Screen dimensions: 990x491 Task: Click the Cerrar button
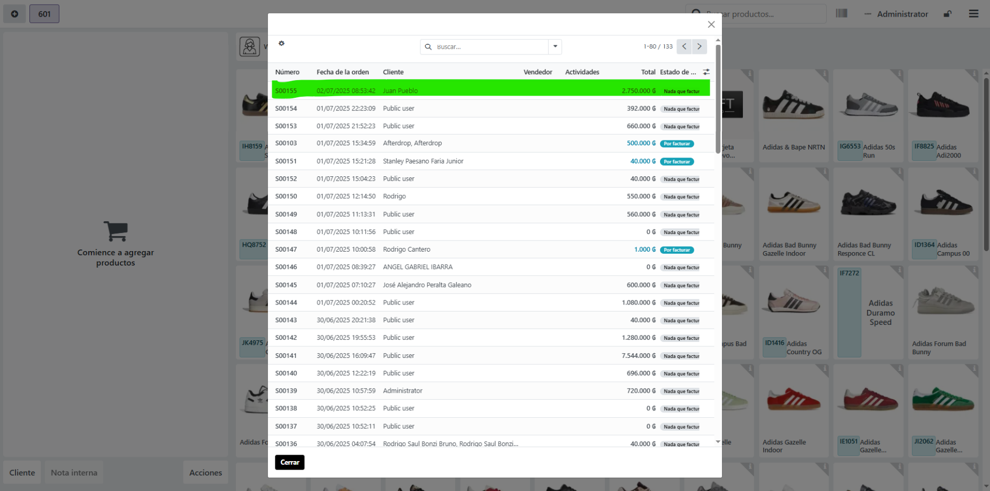tap(289, 462)
